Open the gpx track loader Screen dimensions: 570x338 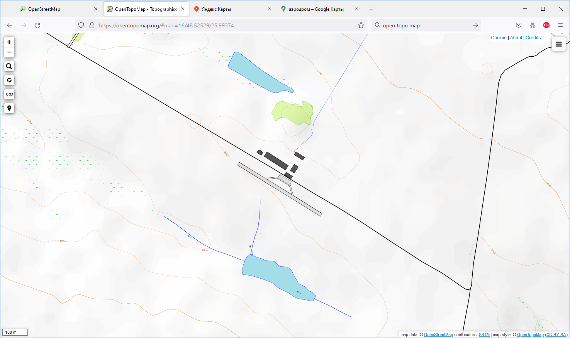pyautogui.click(x=9, y=94)
